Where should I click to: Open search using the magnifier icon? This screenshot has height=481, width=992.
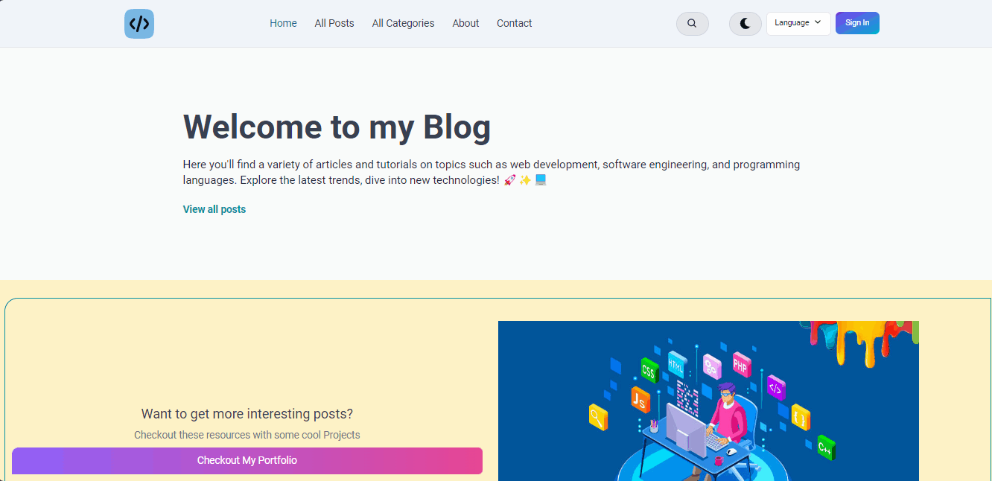point(692,23)
